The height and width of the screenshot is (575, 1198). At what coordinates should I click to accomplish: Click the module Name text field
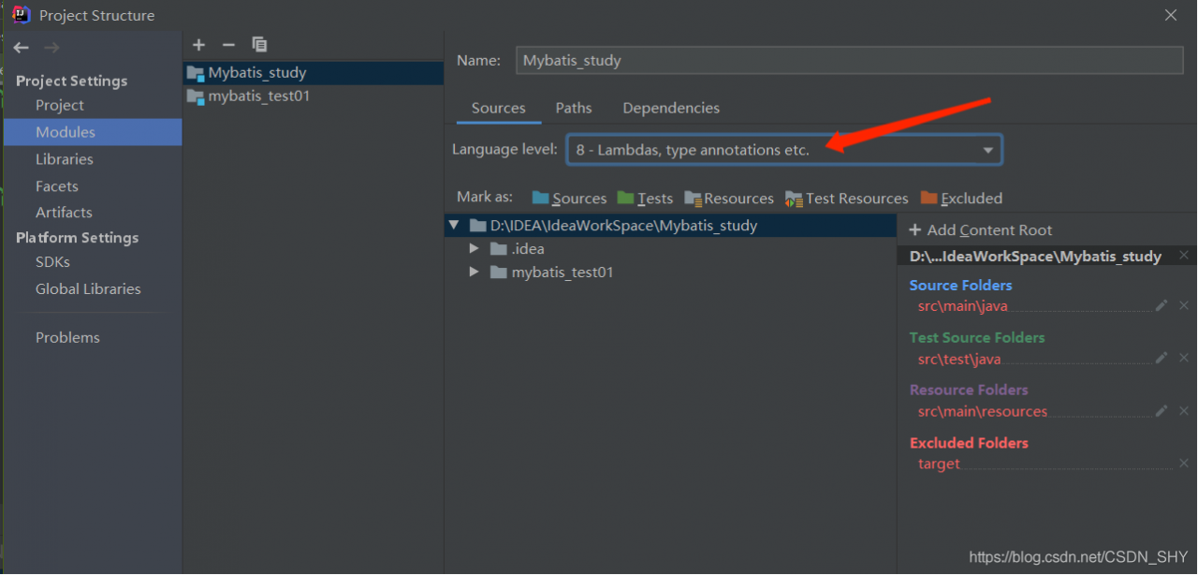849,61
